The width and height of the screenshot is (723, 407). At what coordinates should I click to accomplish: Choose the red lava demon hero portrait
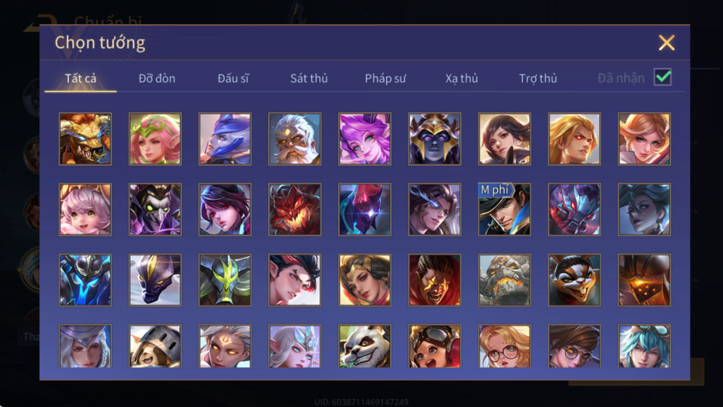pos(295,209)
